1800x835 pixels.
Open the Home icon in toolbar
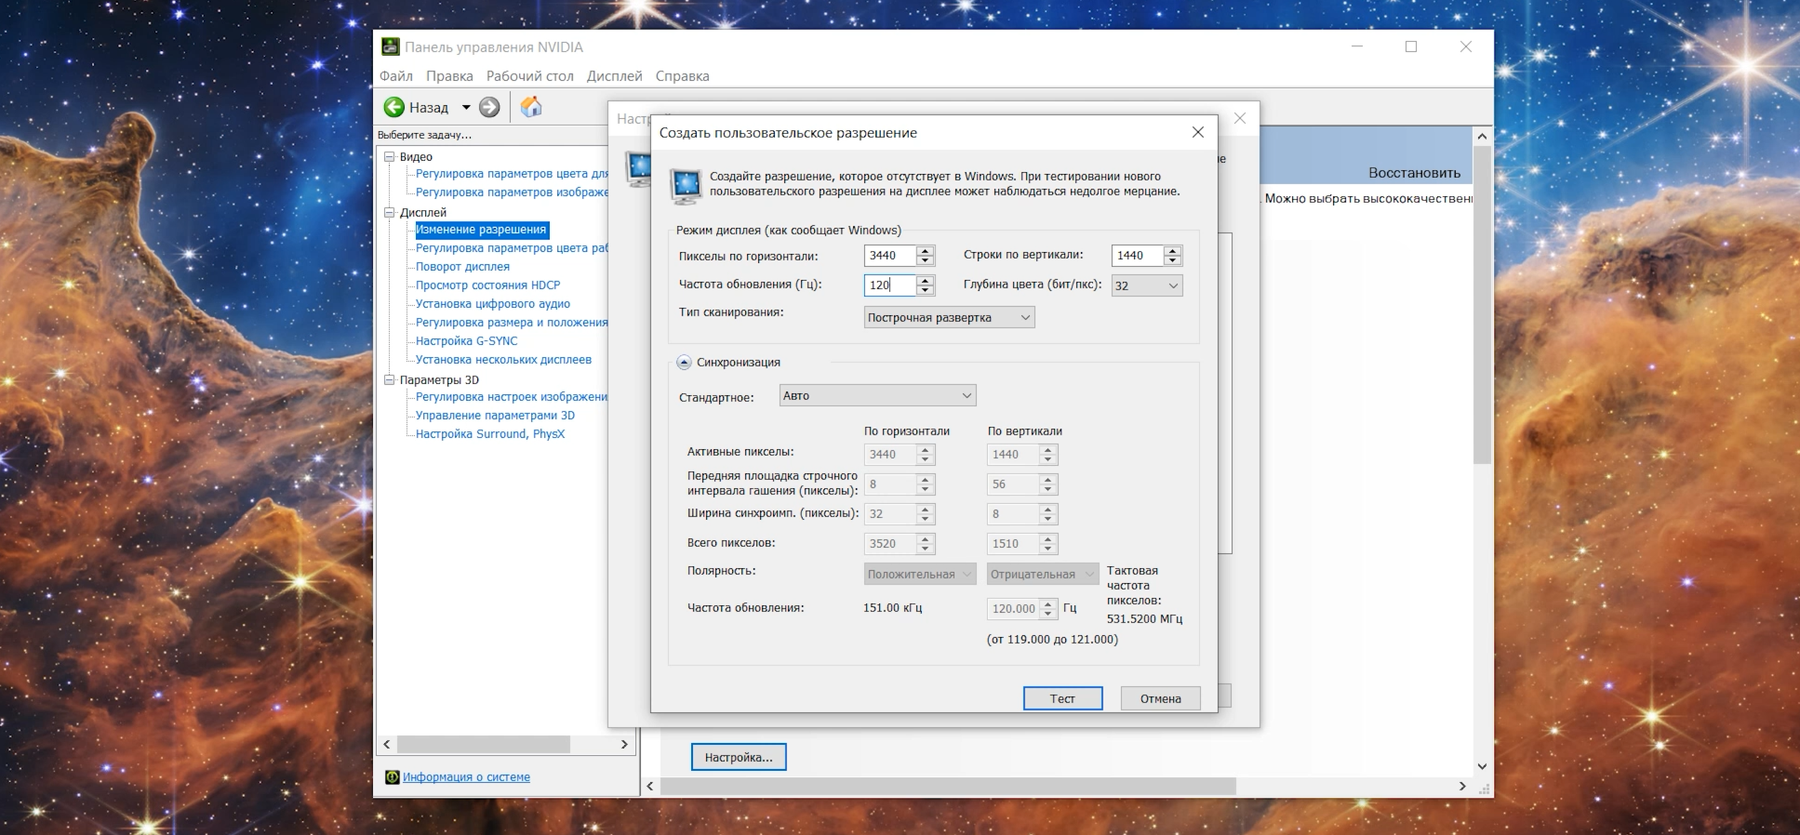coord(531,108)
